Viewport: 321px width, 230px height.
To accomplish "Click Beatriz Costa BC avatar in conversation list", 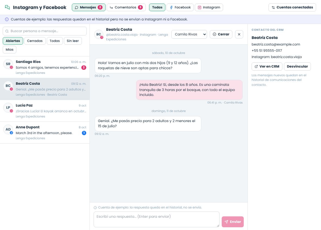I will pyautogui.click(x=8, y=86).
